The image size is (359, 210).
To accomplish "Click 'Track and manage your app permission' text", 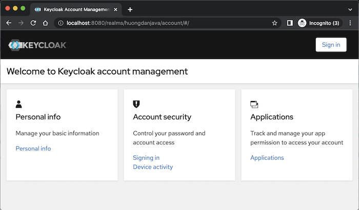I will pos(297,138).
